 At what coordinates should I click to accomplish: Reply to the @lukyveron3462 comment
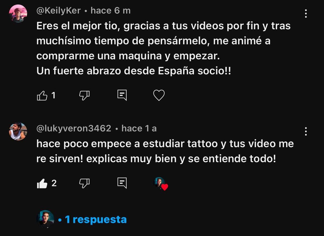point(122,183)
